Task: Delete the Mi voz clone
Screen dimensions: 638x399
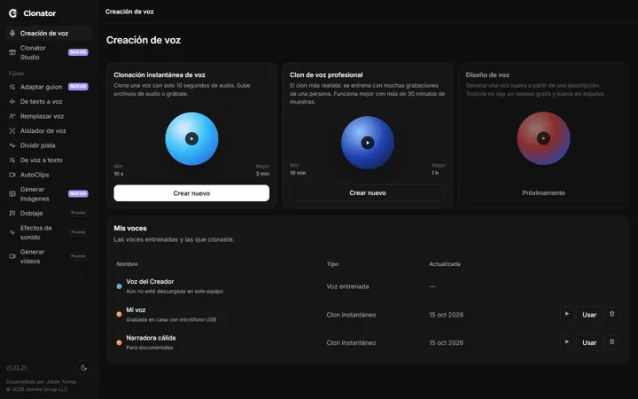Action: (x=611, y=314)
